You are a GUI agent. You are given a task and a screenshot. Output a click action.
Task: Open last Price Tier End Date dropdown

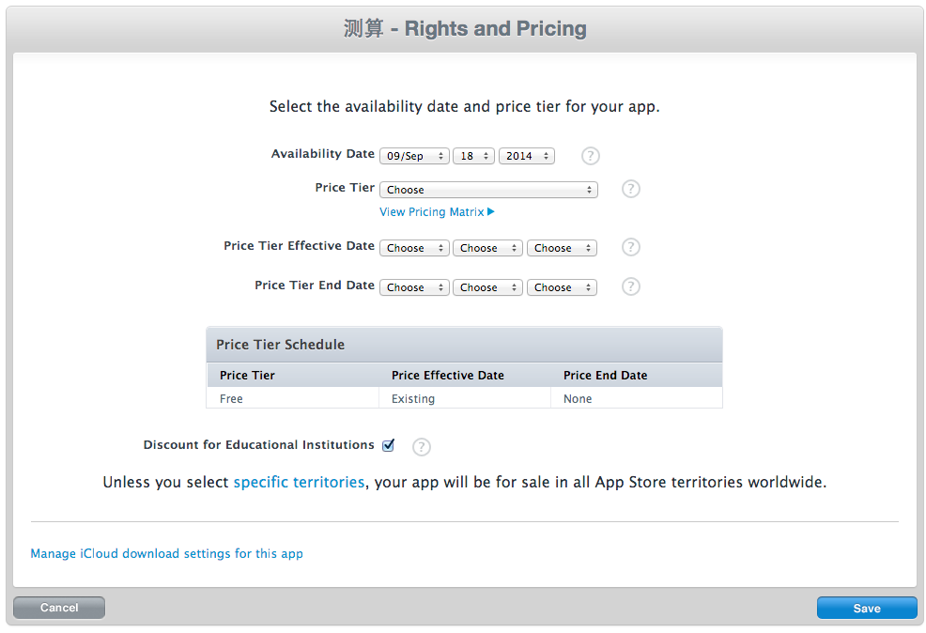pos(562,287)
